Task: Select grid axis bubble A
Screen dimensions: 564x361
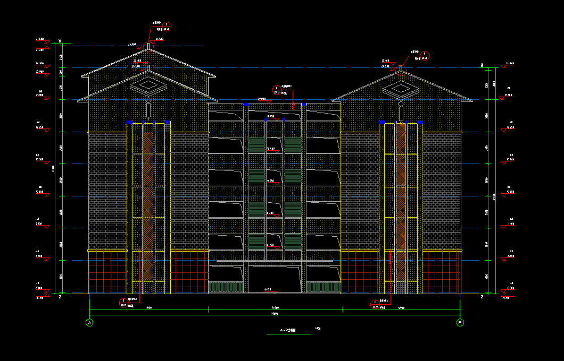Action: [x=89, y=322]
